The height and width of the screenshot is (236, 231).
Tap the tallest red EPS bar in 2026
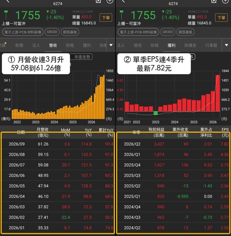click(218, 93)
